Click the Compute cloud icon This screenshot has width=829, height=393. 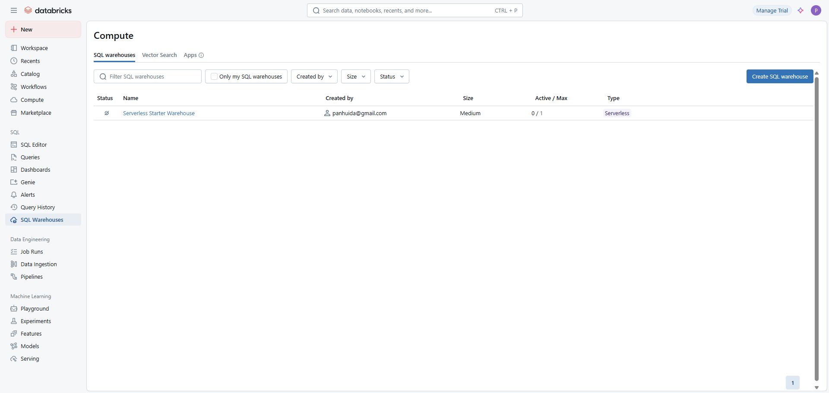(x=14, y=100)
